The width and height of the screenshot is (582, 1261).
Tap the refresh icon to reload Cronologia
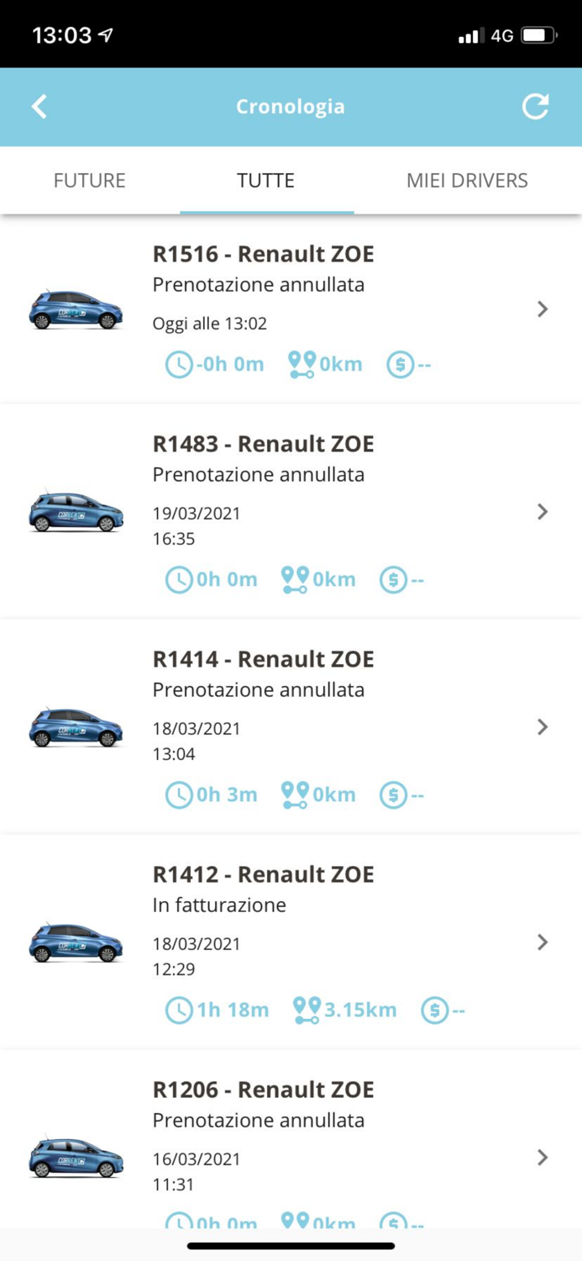pos(536,107)
